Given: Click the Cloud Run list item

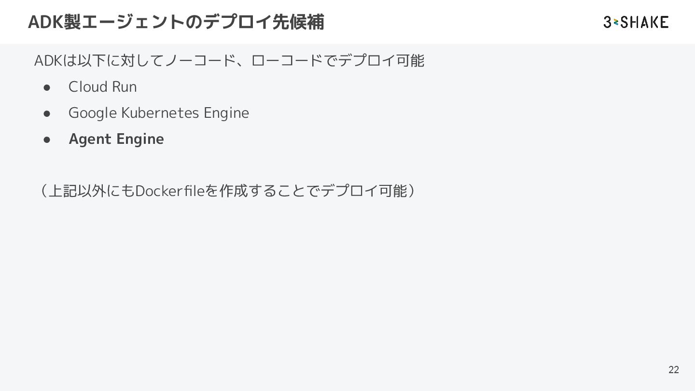Looking at the screenshot, I should 103,87.
